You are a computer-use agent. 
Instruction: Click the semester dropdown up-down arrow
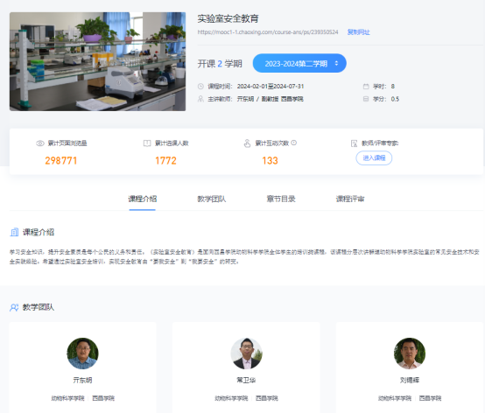click(x=336, y=63)
